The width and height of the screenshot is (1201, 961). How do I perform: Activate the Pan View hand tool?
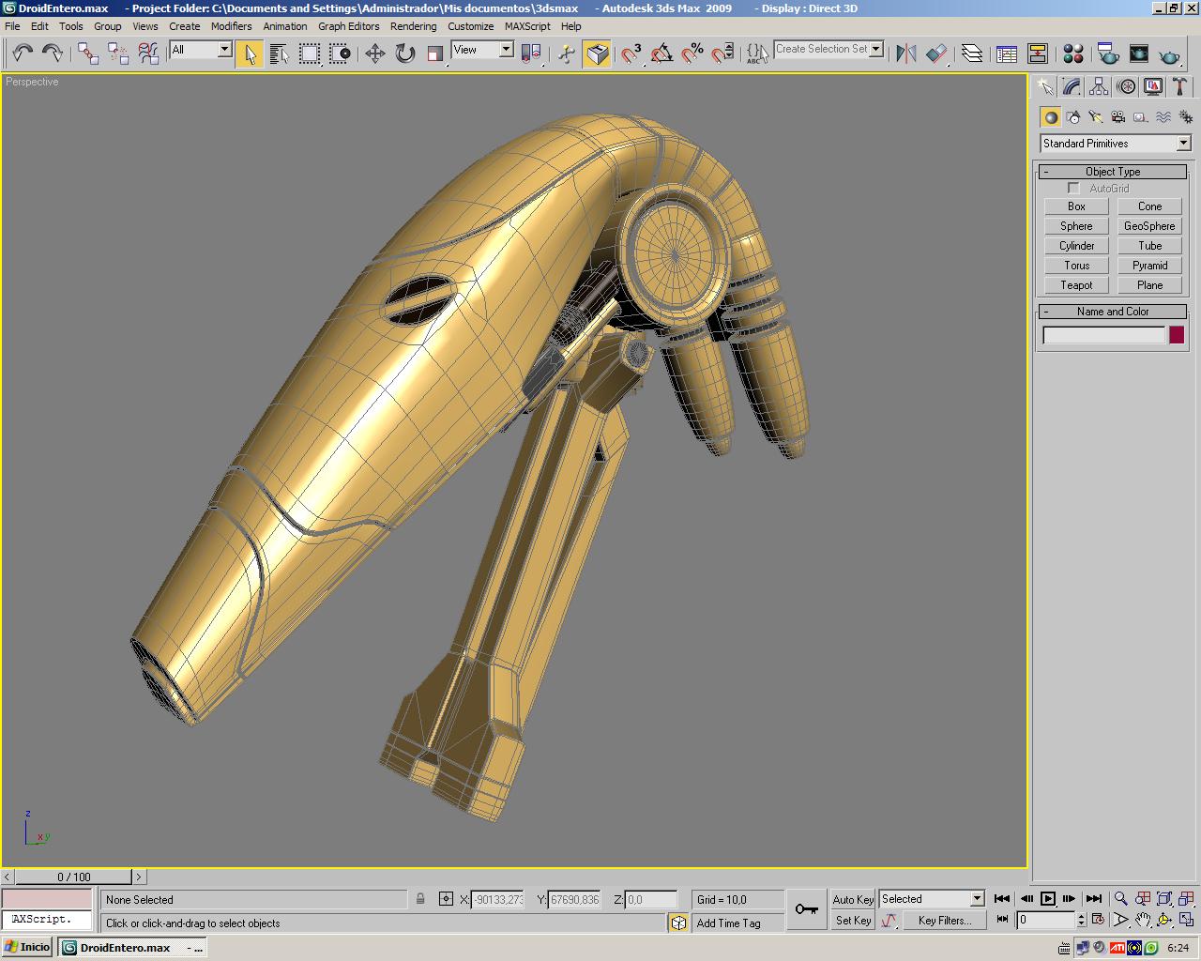click(1143, 921)
